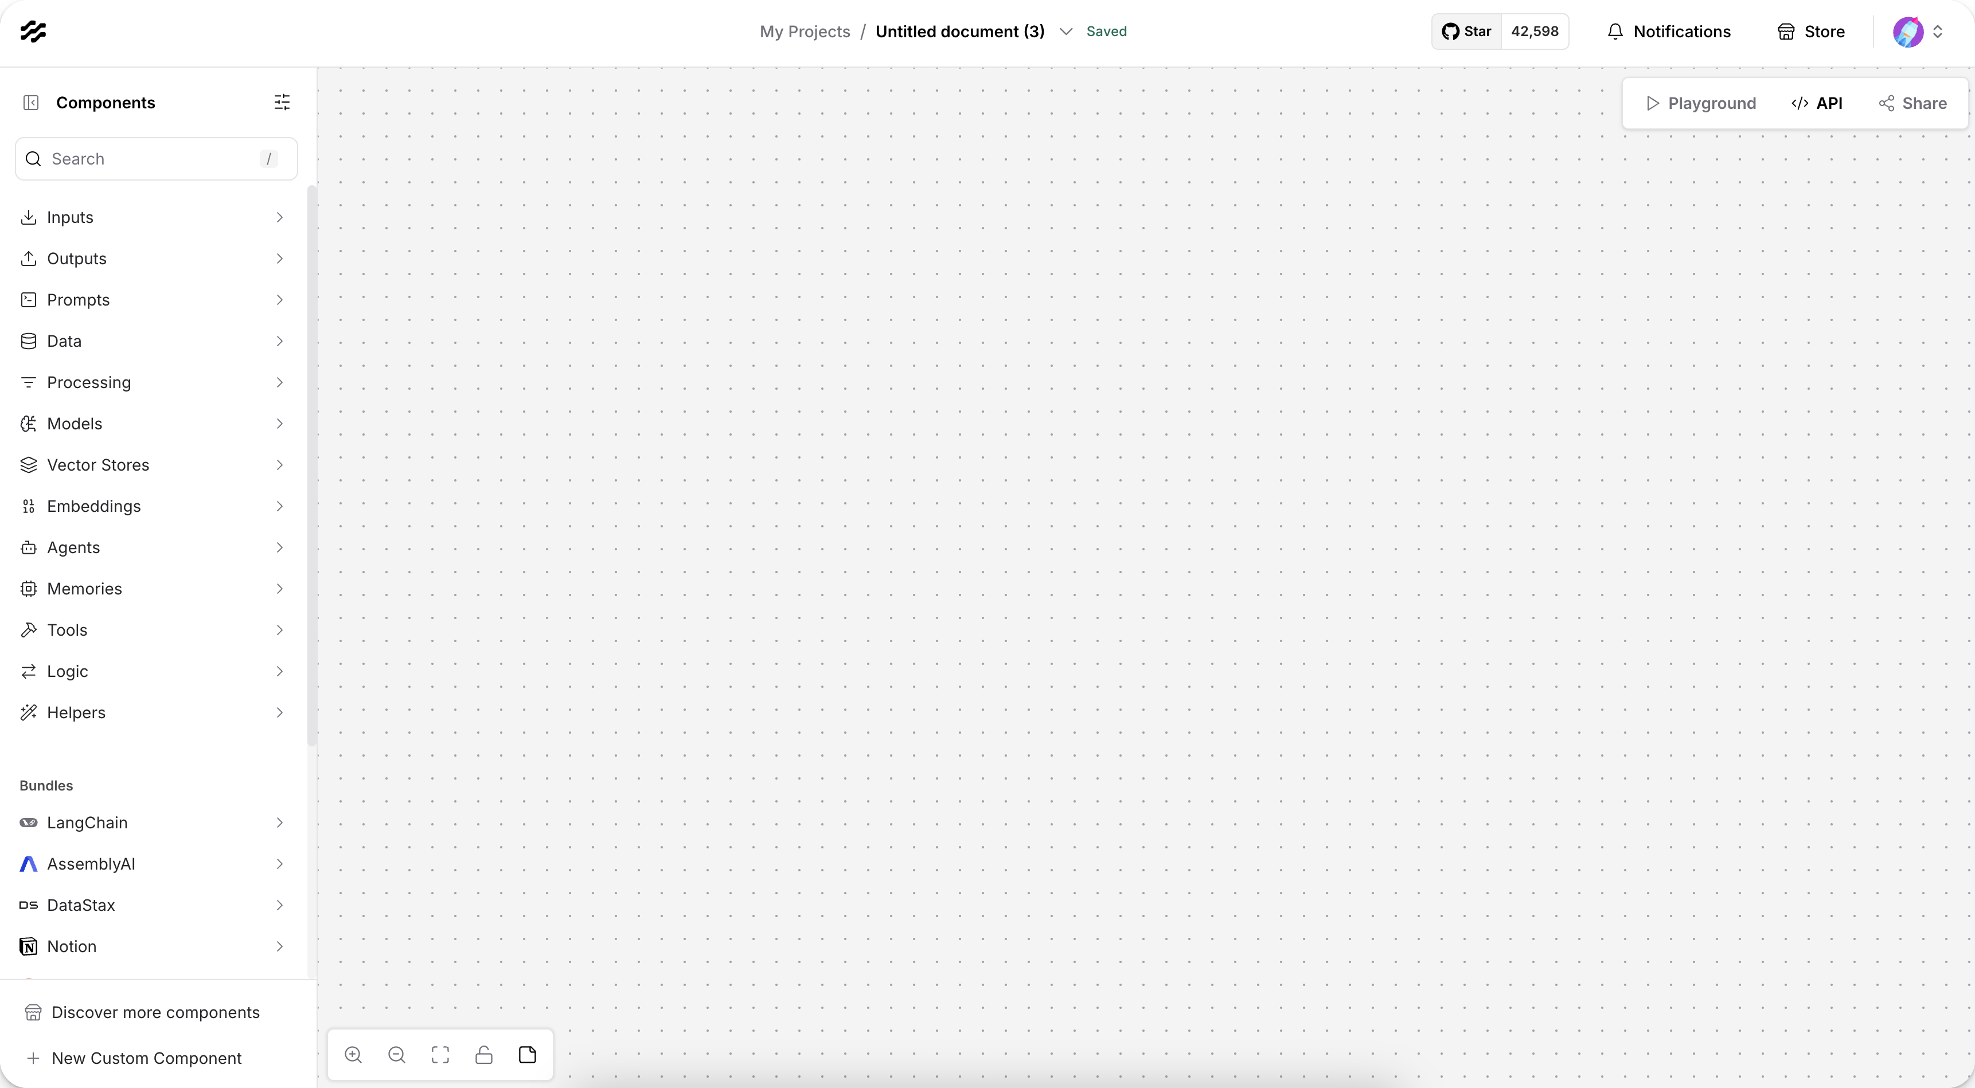
Task: Collapse the sidebar with the panel icon
Action: 30,103
